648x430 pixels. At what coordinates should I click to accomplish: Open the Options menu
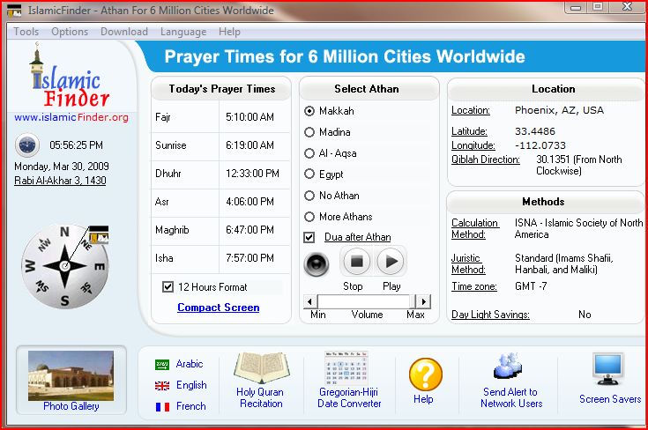coord(70,32)
